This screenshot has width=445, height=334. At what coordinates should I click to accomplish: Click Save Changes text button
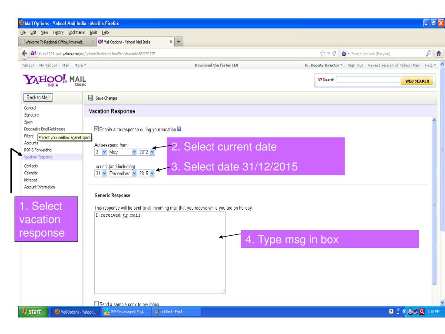[x=106, y=98]
